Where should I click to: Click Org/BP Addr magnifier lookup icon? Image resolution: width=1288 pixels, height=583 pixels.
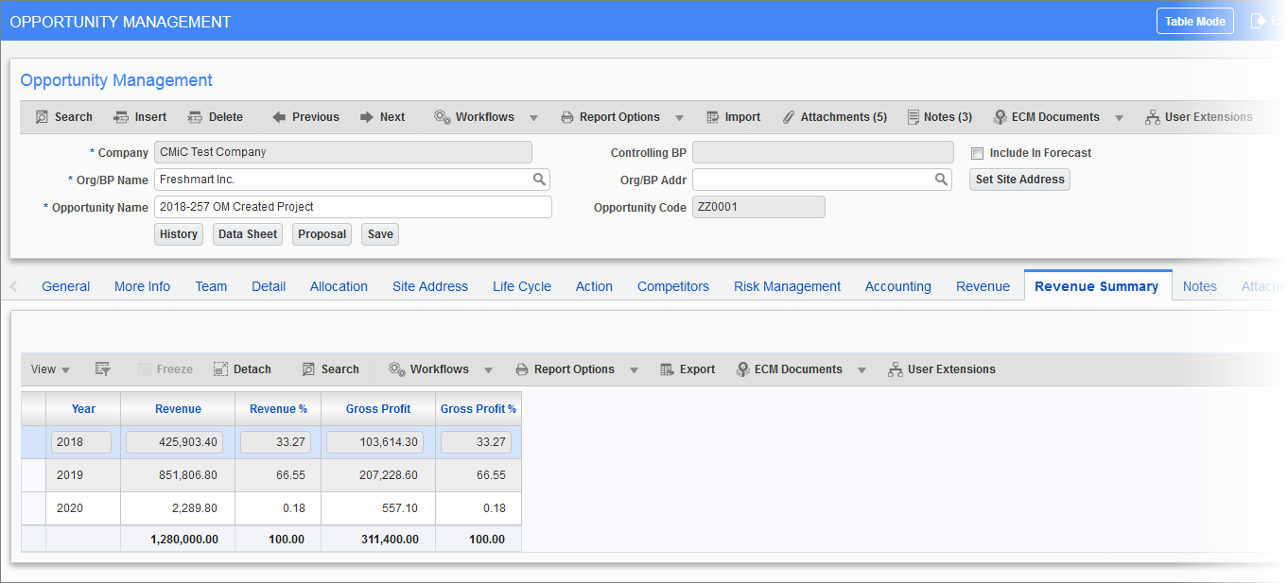coord(941,179)
